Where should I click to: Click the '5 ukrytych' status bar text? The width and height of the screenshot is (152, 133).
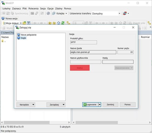pyautogui.click(x=65, y=127)
